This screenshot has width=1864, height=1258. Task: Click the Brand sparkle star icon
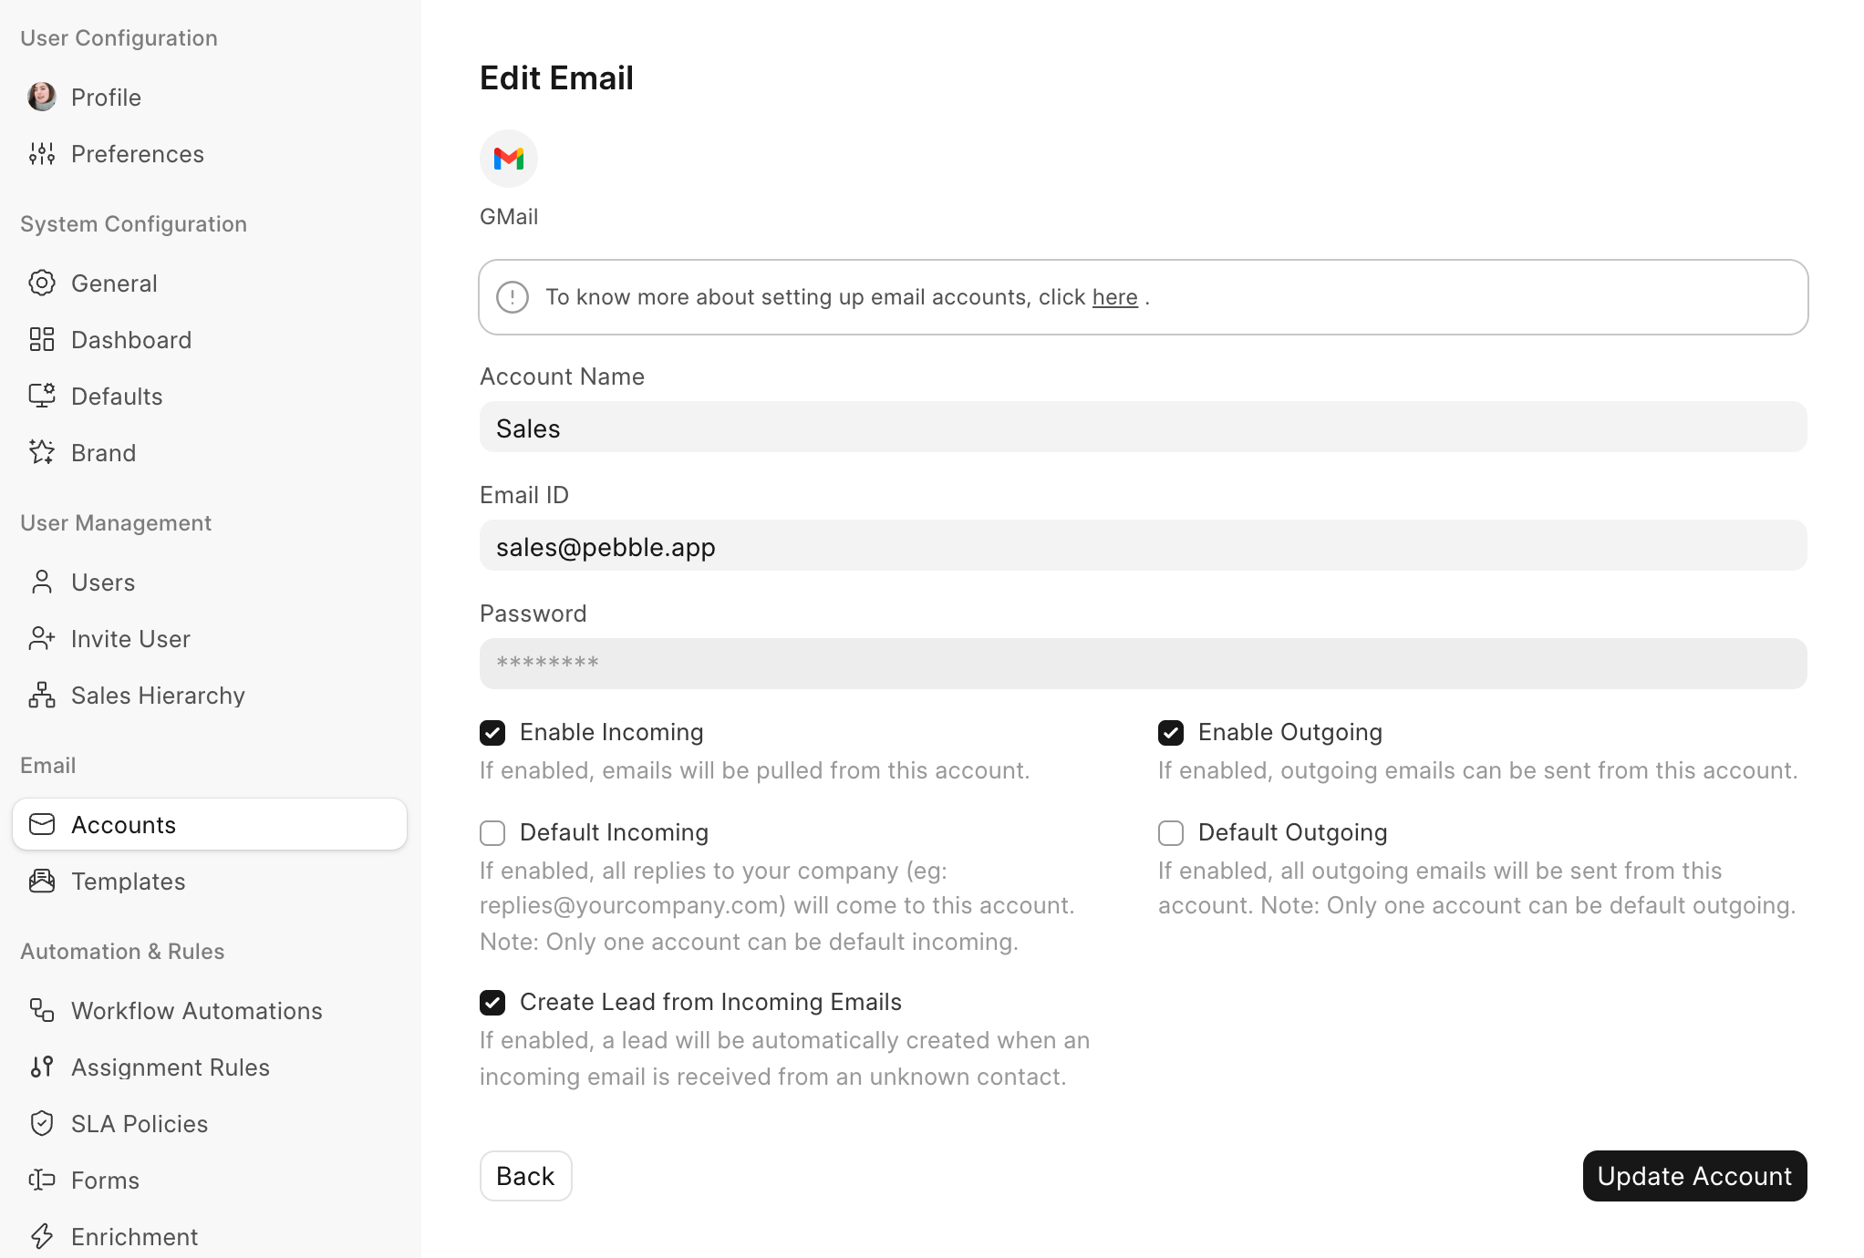tap(42, 452)
